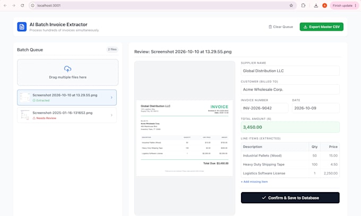The image size is (361, 216).
Task: Open the browser three-dot menu
Action: 356,5
